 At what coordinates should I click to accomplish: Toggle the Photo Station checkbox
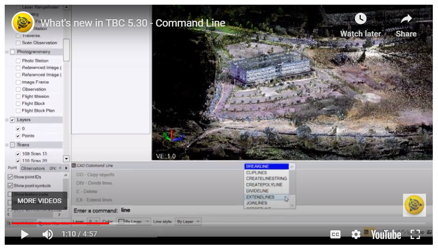(18, 61)
